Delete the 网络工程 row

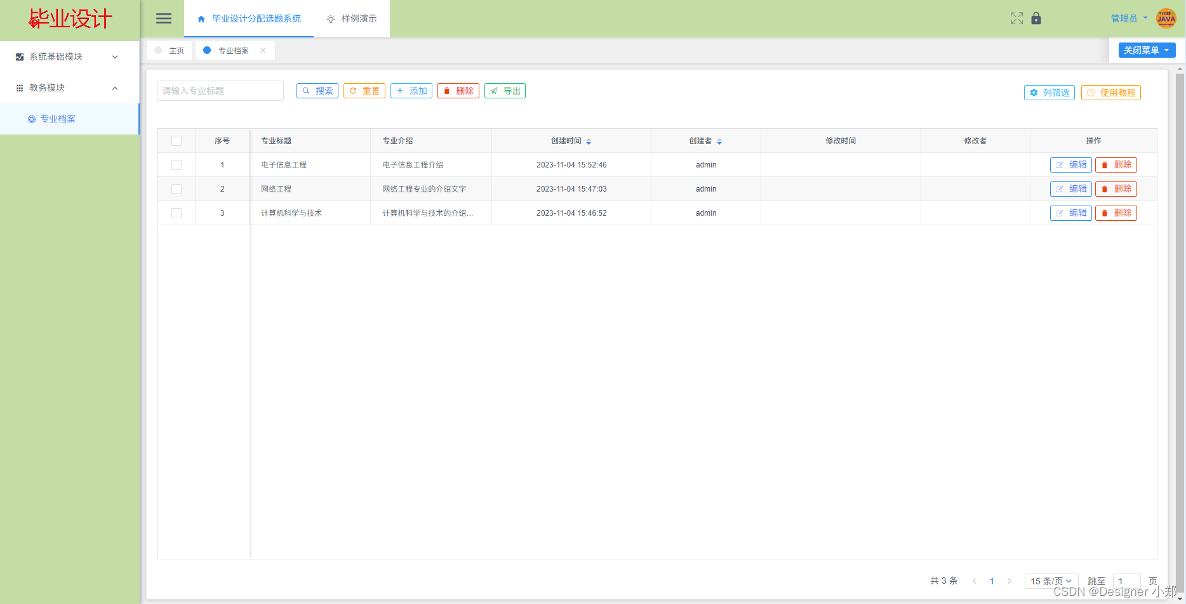point(1116,189)
